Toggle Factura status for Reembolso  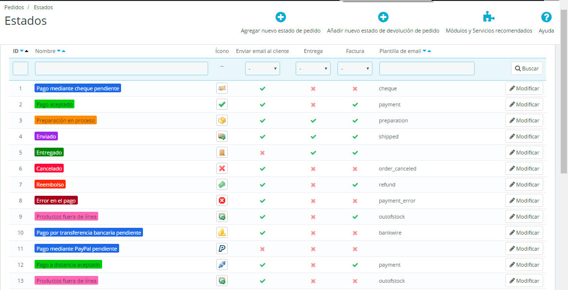tap(355, 185)
